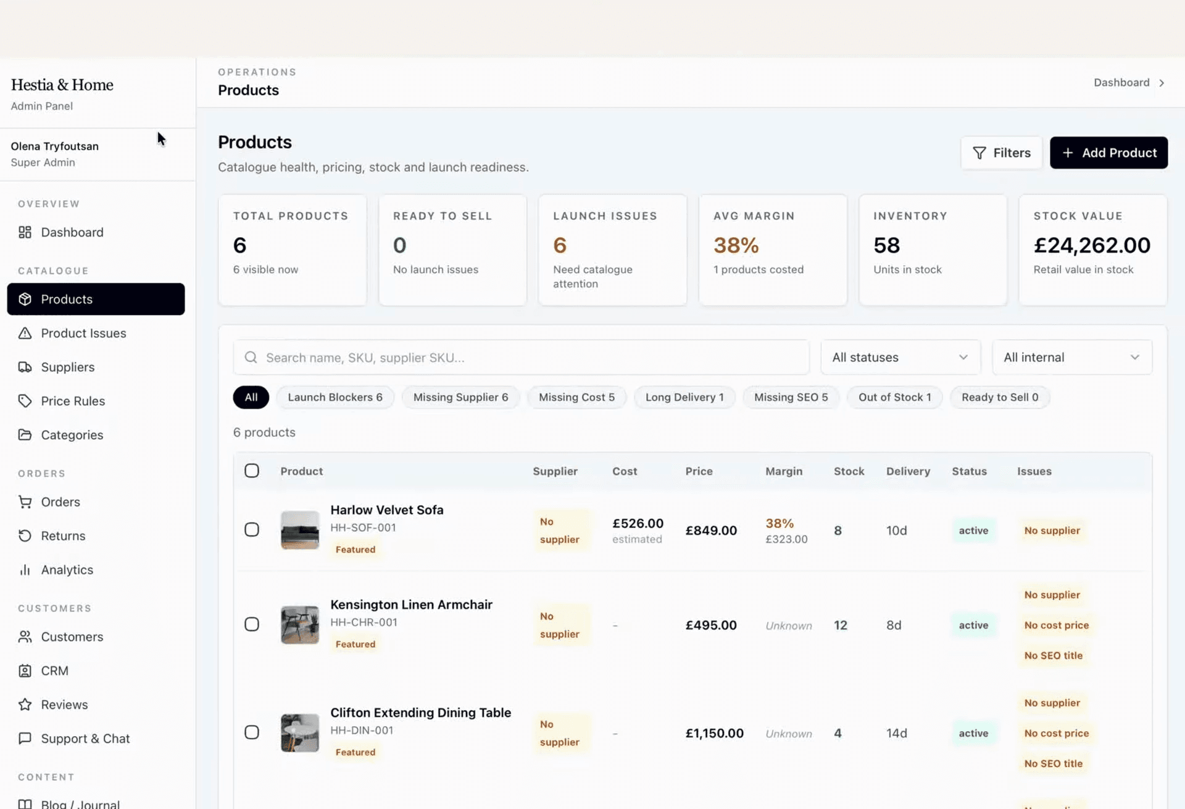Check the Kensington Linen Armchair row checkbox

tap(252, 624)
